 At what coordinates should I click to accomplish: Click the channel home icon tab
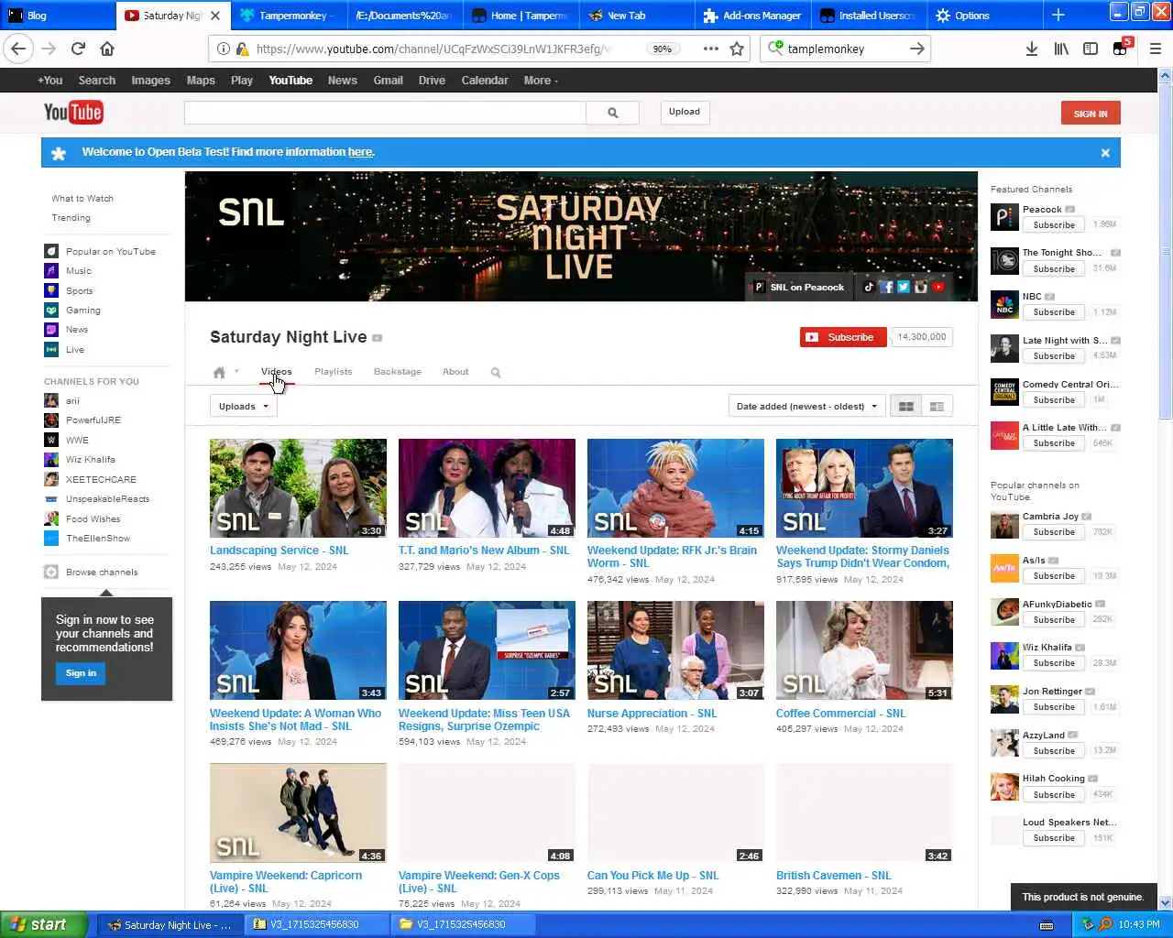point(219,372)
